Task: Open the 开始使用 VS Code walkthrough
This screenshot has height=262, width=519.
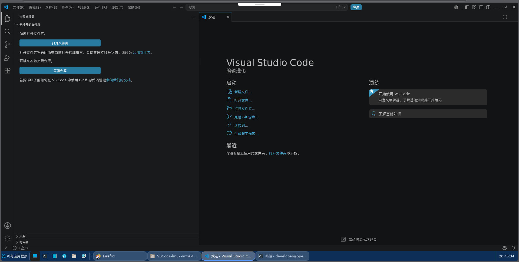Action: pyautogui.click(x=428, y=97)
